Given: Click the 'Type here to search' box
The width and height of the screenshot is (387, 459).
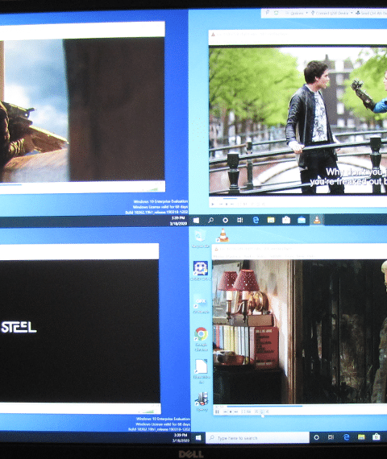Looking at the screenshot, I should point(257,438).
